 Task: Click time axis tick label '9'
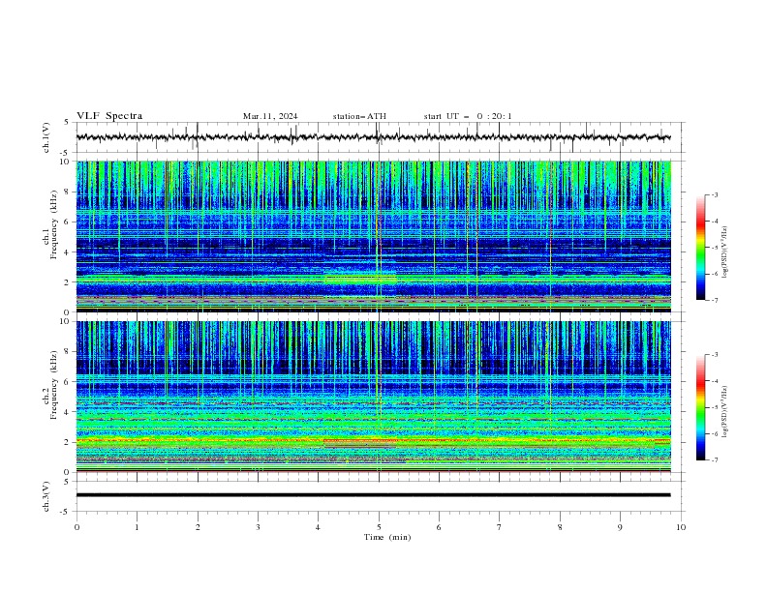[620, 527]
